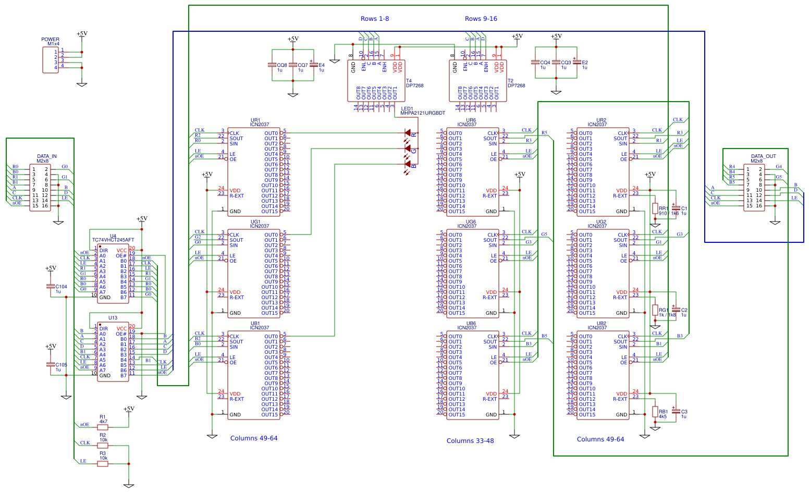
Task: Click the RG1 resistor symbol
Action: coord(655,310)
